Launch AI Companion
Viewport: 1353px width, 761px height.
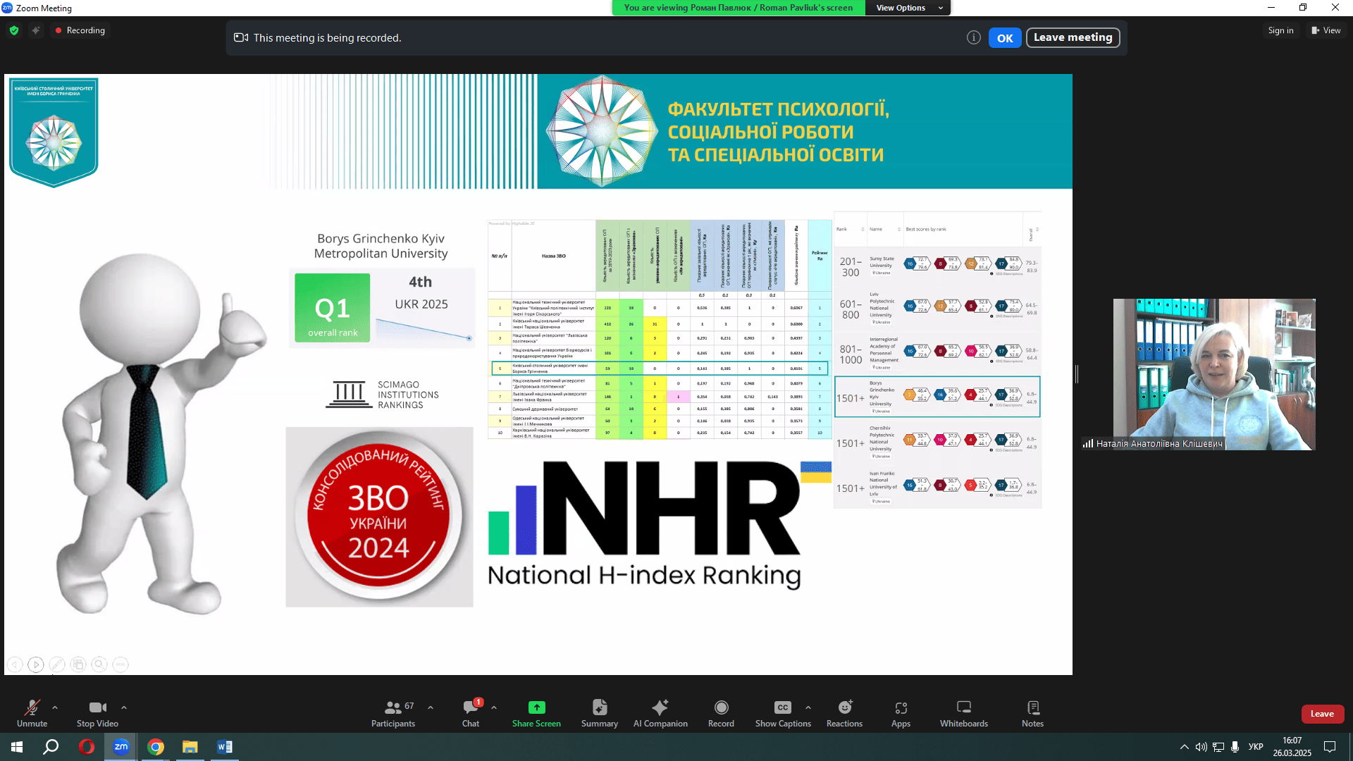click(x=660, y=707)
